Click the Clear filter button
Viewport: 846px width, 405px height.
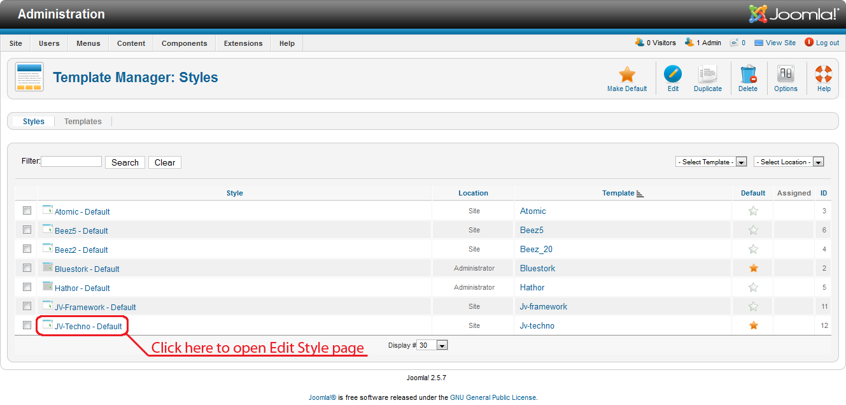(165, 162)
